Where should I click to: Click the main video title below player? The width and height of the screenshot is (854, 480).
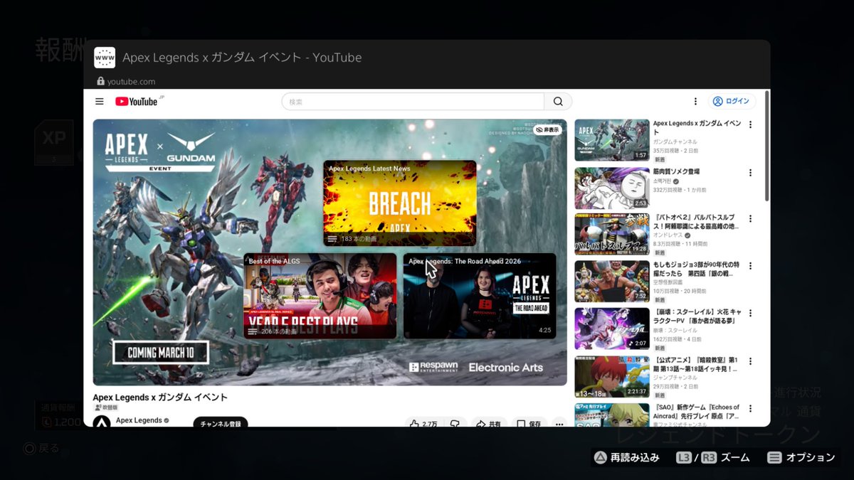tap(160, 397)
